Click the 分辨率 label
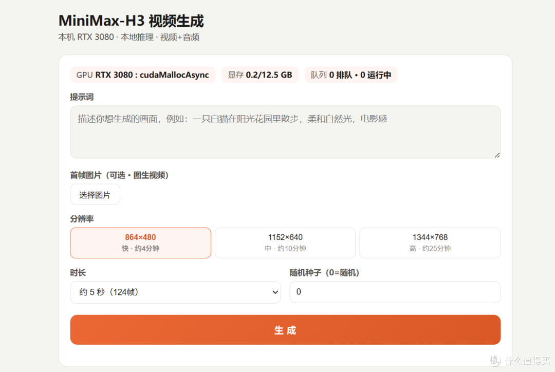555x372 pixels. tap(82, 219)
